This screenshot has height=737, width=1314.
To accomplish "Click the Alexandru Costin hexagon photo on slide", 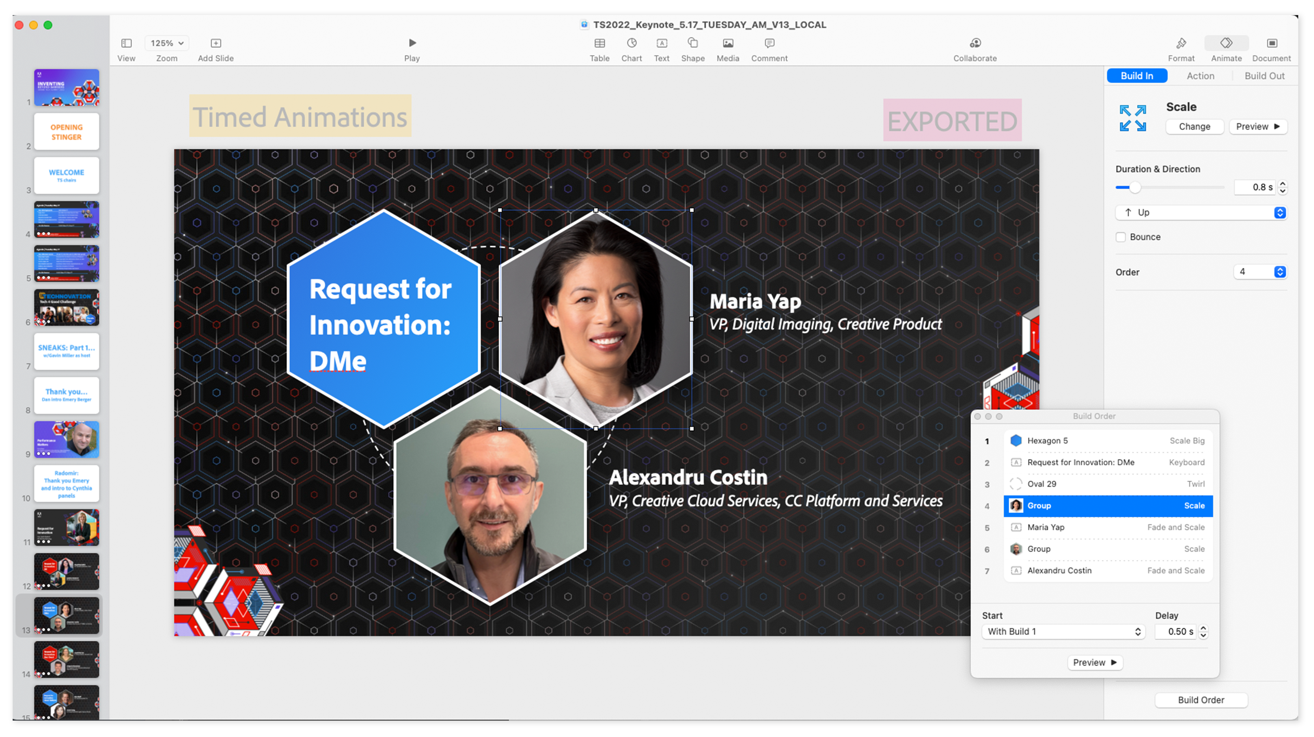I will pyautogui.click(x=490, y=496).
